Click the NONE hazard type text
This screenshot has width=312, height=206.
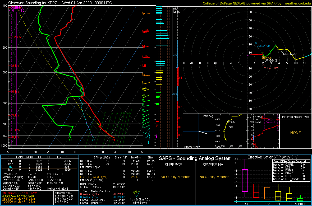[295, 133]
